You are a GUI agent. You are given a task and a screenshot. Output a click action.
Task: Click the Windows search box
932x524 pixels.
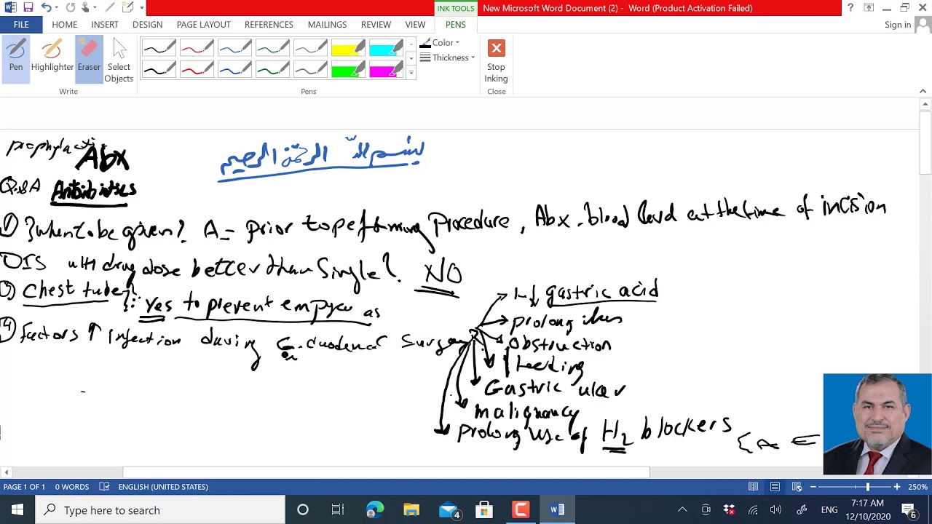tap(160, 510)
